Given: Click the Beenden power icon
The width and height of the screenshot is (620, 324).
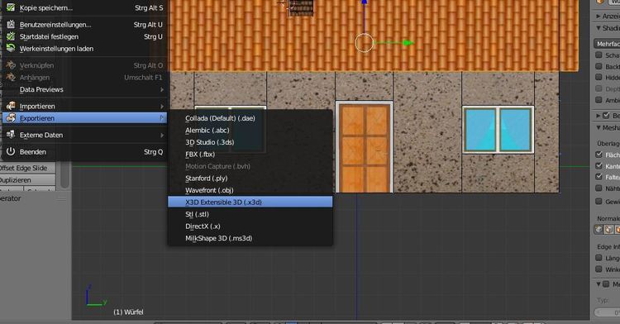Looking at the screenshot, I should pyautogui.click(x=11, y=151).
